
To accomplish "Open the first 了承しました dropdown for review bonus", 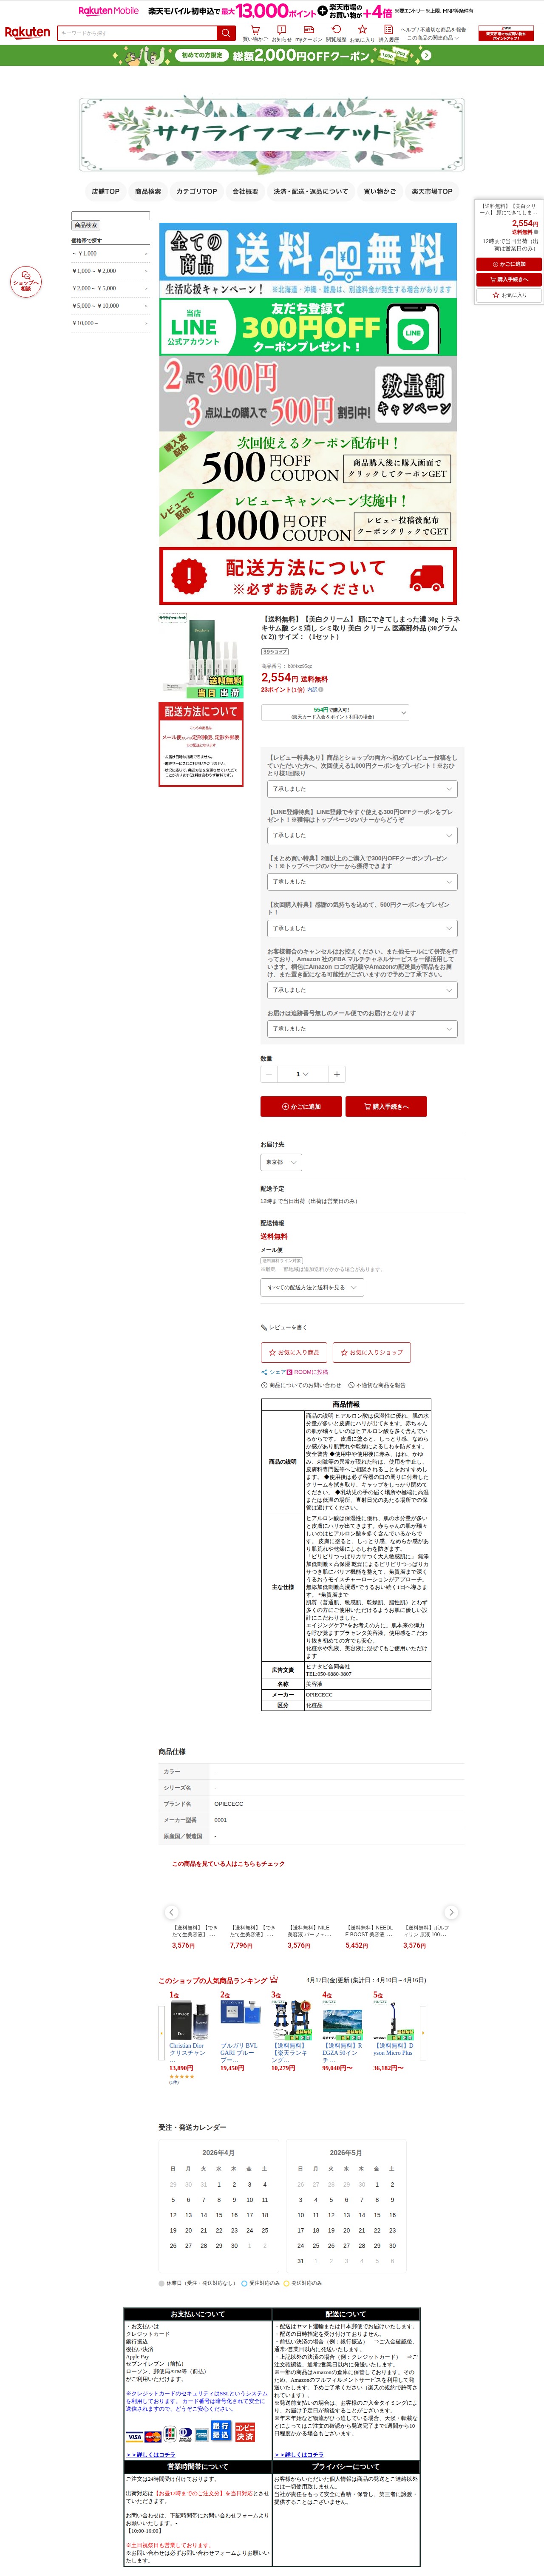I will pos(362,789).
